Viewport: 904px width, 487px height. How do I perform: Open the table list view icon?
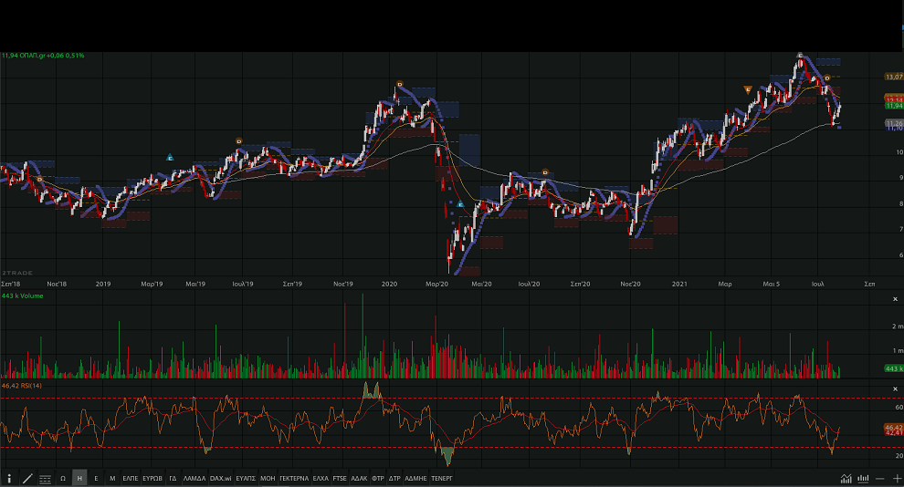45,478
